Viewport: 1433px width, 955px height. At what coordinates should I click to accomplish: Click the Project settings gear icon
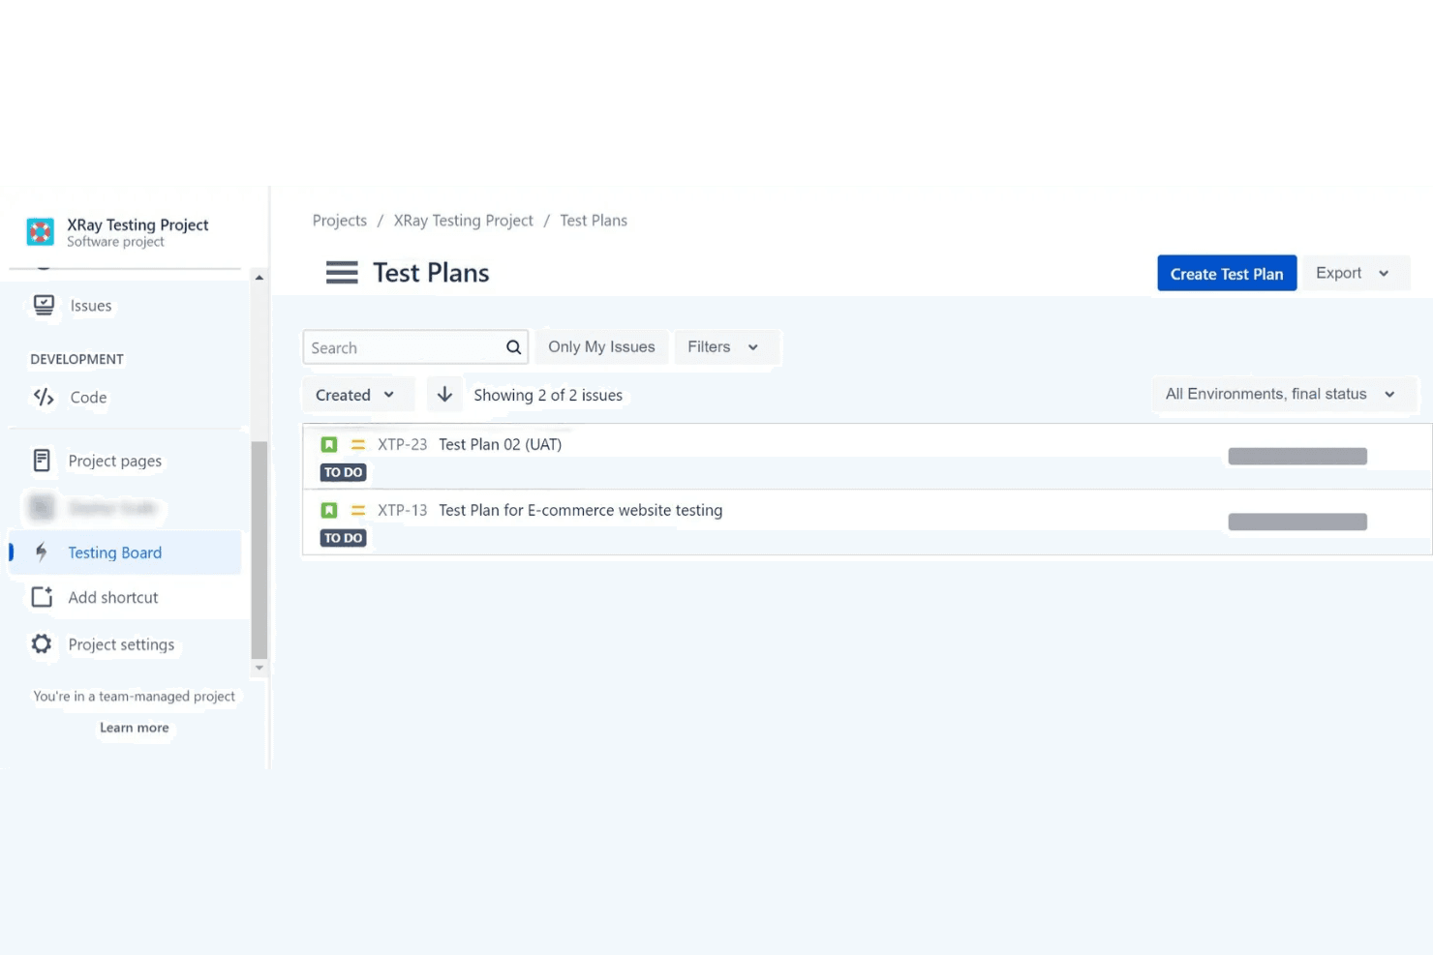(x=42, y=643)
